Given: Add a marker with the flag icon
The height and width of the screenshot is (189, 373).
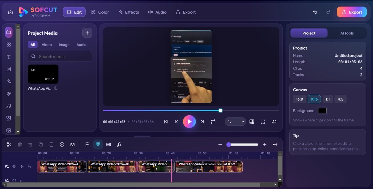Looking at the screenshot, I should tap(87, 144).
